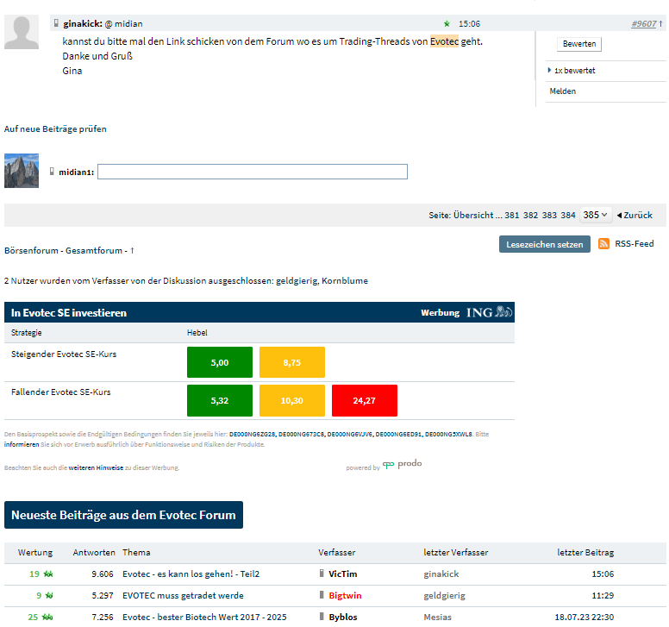The width and height of the screenshot is (669, 627).
Task: Select yellow 8,75 leverage tile
Action: [x=292, y=362]
